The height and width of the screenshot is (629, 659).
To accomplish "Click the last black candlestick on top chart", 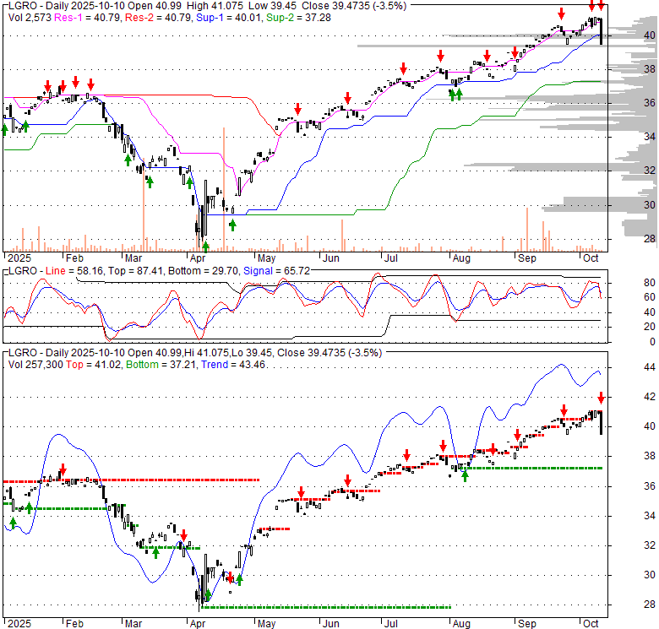I will pyautogui.click(x=601, y=31).
